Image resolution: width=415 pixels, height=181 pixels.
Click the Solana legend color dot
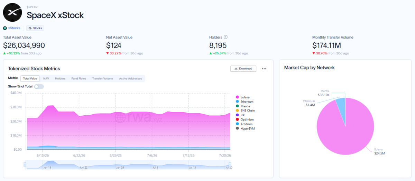click(x=237, y=97)
